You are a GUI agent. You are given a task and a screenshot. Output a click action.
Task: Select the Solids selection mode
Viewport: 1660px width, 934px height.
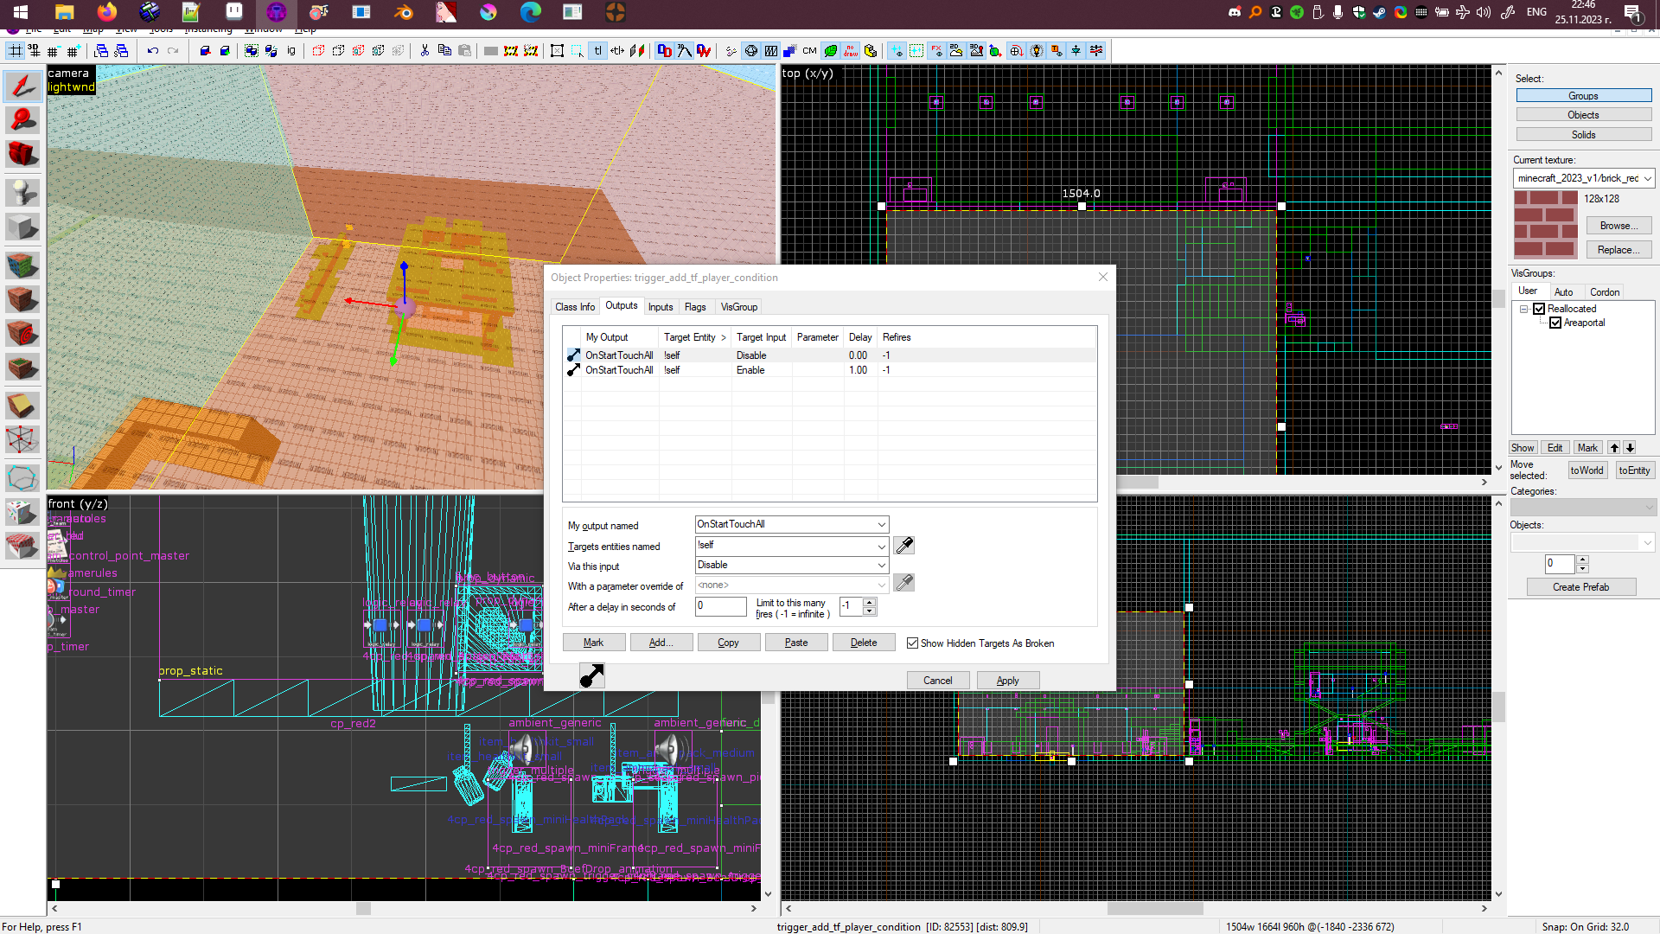[x=1584, y=135]
